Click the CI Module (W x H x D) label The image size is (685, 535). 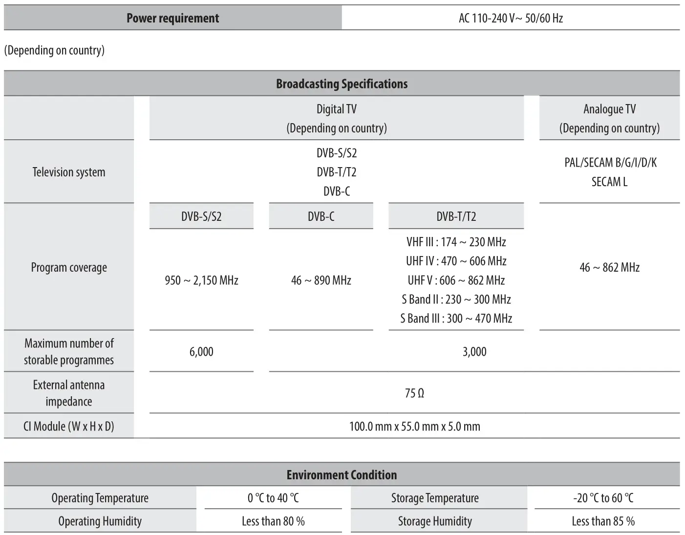pyautogui.click(x=69, y=427)
